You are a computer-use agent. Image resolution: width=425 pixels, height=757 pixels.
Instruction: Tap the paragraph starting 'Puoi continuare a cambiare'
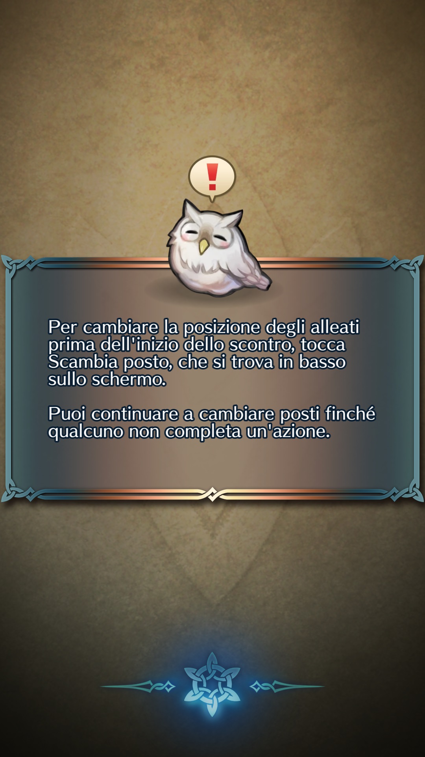click(212, 422)
